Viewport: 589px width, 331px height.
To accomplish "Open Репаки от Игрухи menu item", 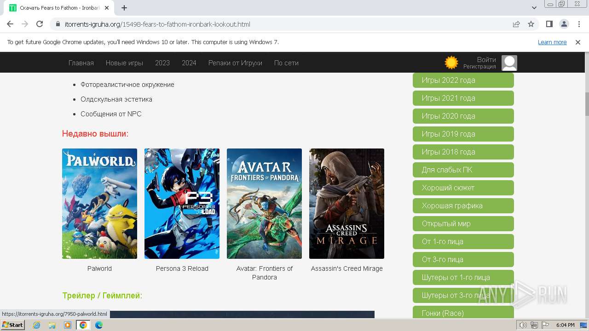I will pyautogui.click(x=235, y=63).
